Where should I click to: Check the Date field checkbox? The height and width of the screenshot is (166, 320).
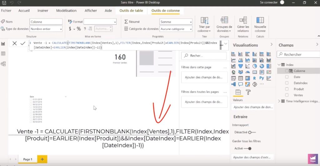tap(287, 77)
